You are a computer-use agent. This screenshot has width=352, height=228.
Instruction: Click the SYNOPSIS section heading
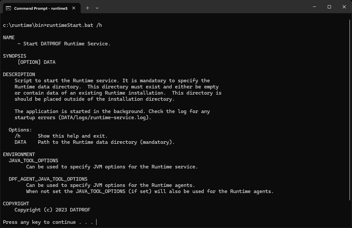(x=14, y=56)
